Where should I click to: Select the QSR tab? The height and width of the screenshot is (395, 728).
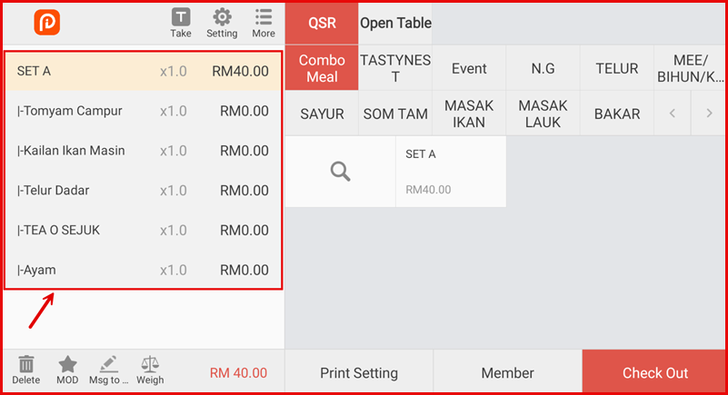(x=322, y=24)
